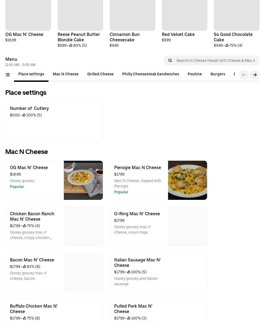
Task: Switch to the Mac N Cheese tab
Action: coord(66,74)
